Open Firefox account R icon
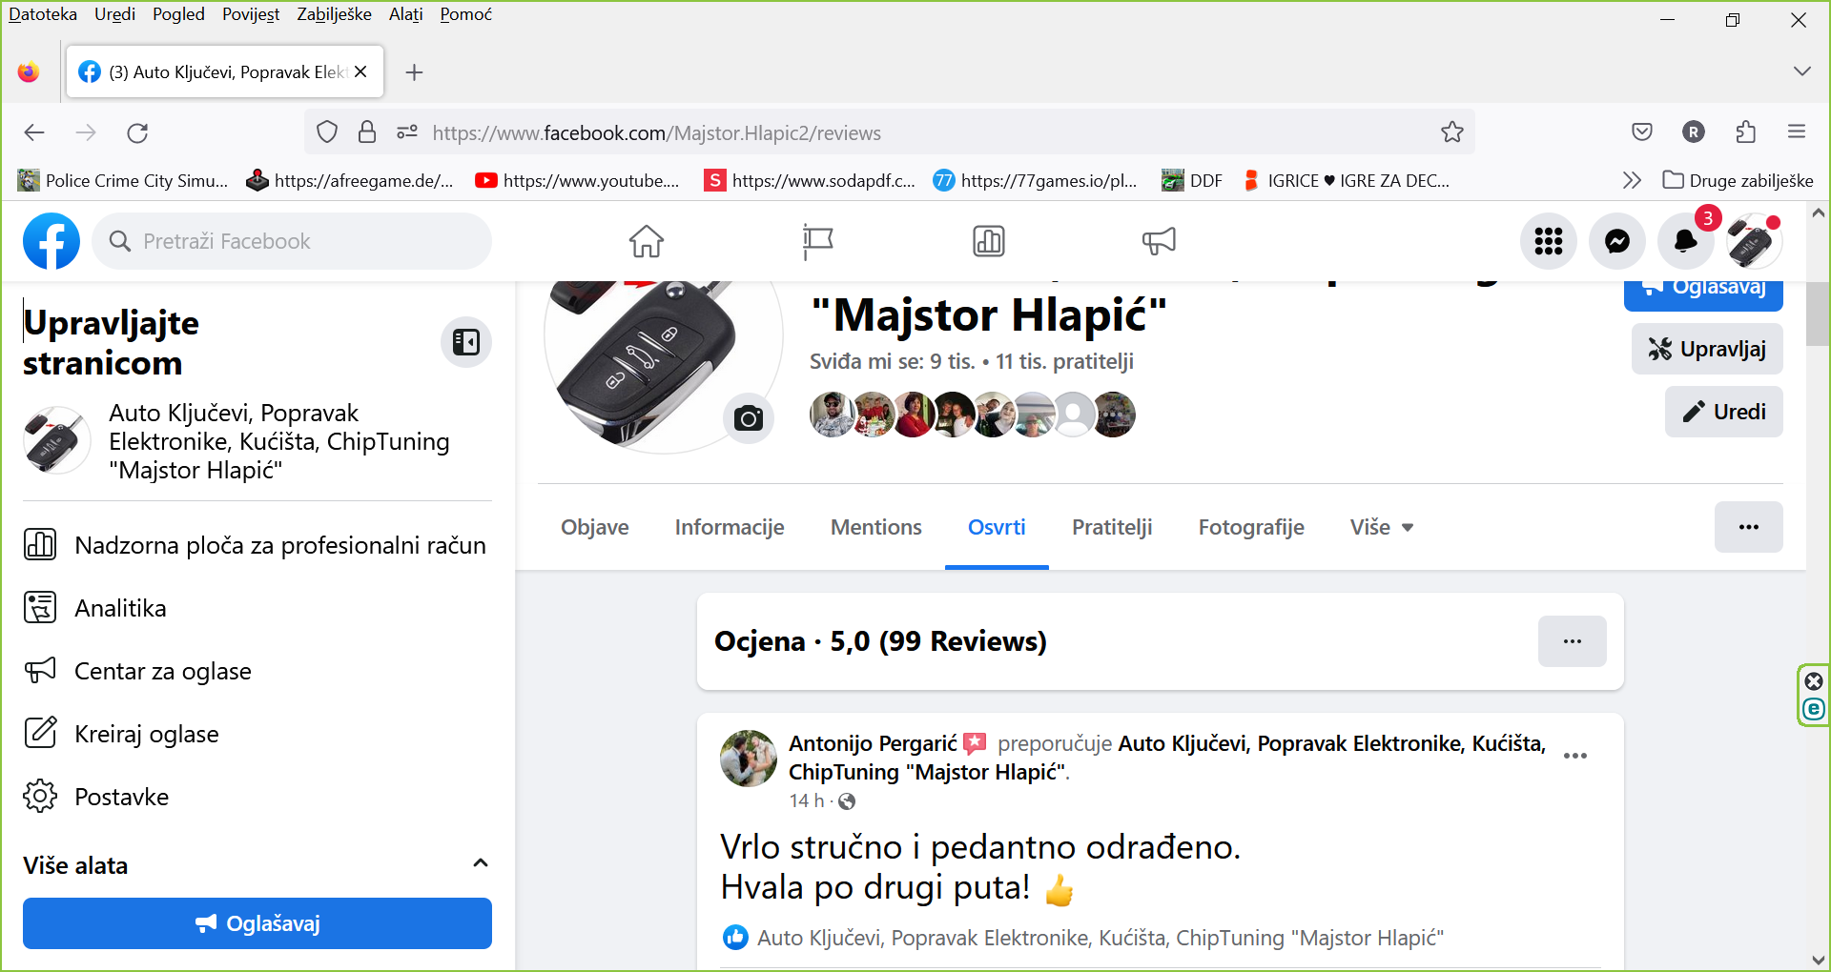 (x=1694, y=132)
